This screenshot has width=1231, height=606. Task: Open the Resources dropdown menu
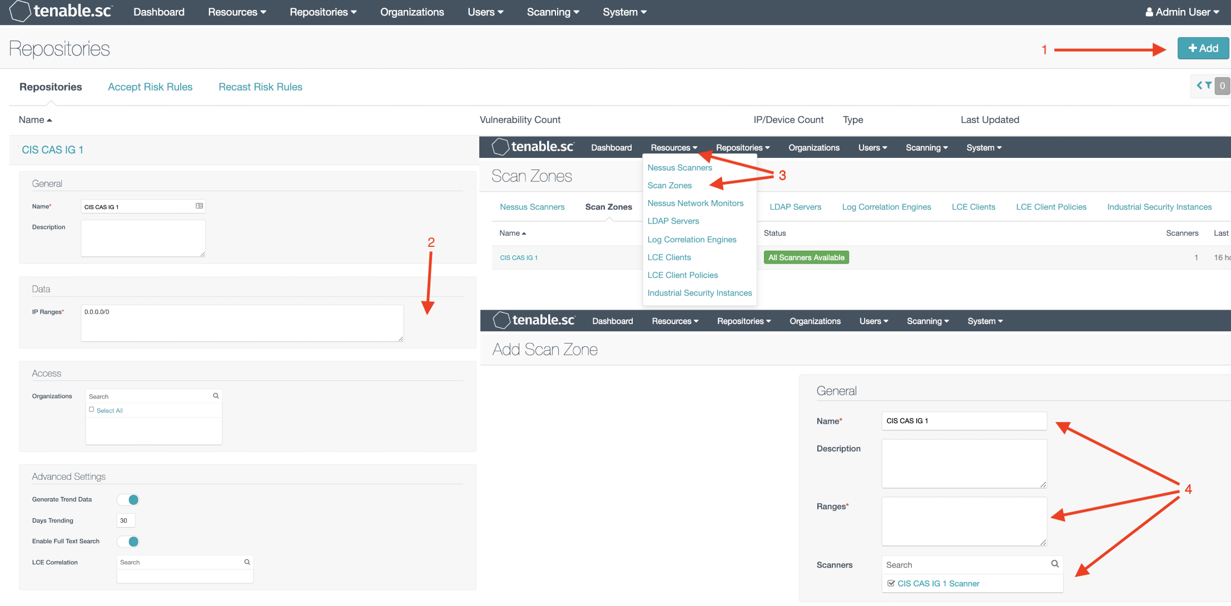pyautogui.click(x=236, y=12)
